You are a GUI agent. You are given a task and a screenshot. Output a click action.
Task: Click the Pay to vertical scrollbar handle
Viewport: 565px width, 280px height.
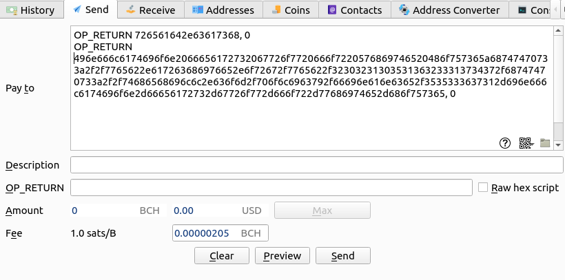[x=558, y=131]
